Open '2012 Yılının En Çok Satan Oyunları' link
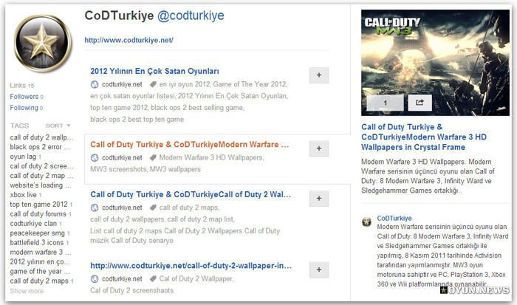Image resolution: width=517 pixels, height=305 pixels. [154, 71]
